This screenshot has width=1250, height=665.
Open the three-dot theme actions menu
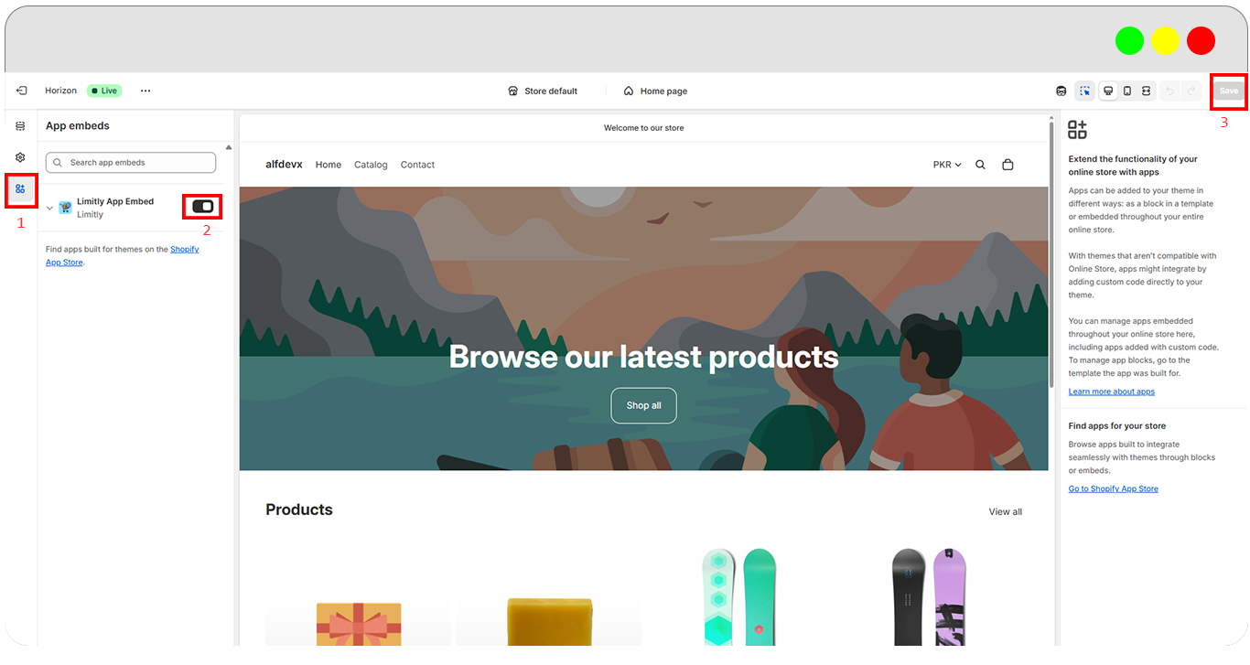pyautogui.click(x=145, y=91)
